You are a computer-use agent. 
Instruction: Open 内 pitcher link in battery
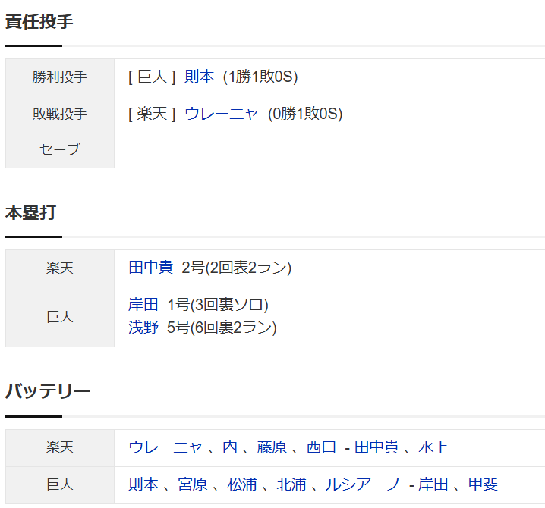[x=230, y=447]
